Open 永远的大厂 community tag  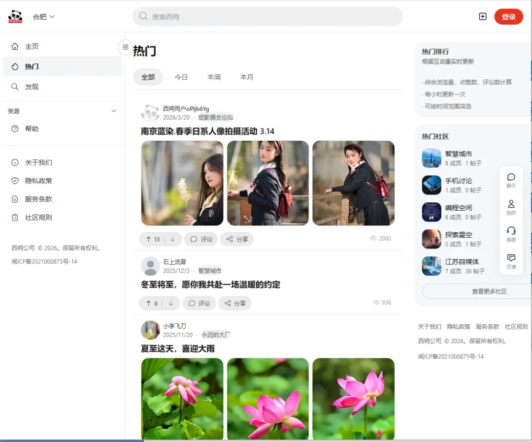216,335
